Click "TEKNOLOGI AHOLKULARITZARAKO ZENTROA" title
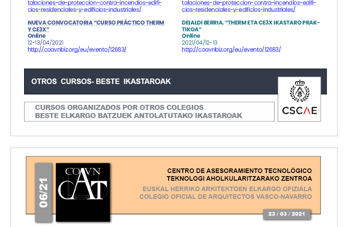 pos(239,178)
